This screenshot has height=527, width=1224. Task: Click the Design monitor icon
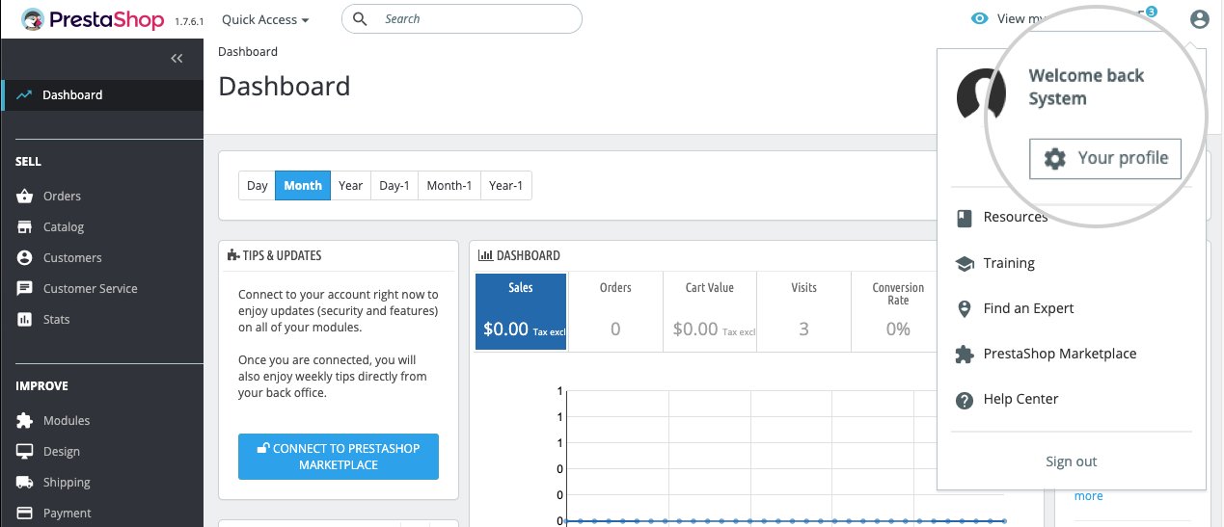[x=24, y=451]
